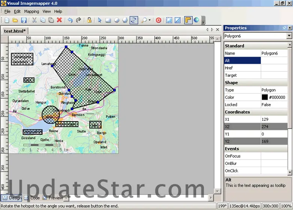Screen dimensions: 293x210
Task: Click the OnClick event value field
Action: pyautogui.click(x=274, y=171)
